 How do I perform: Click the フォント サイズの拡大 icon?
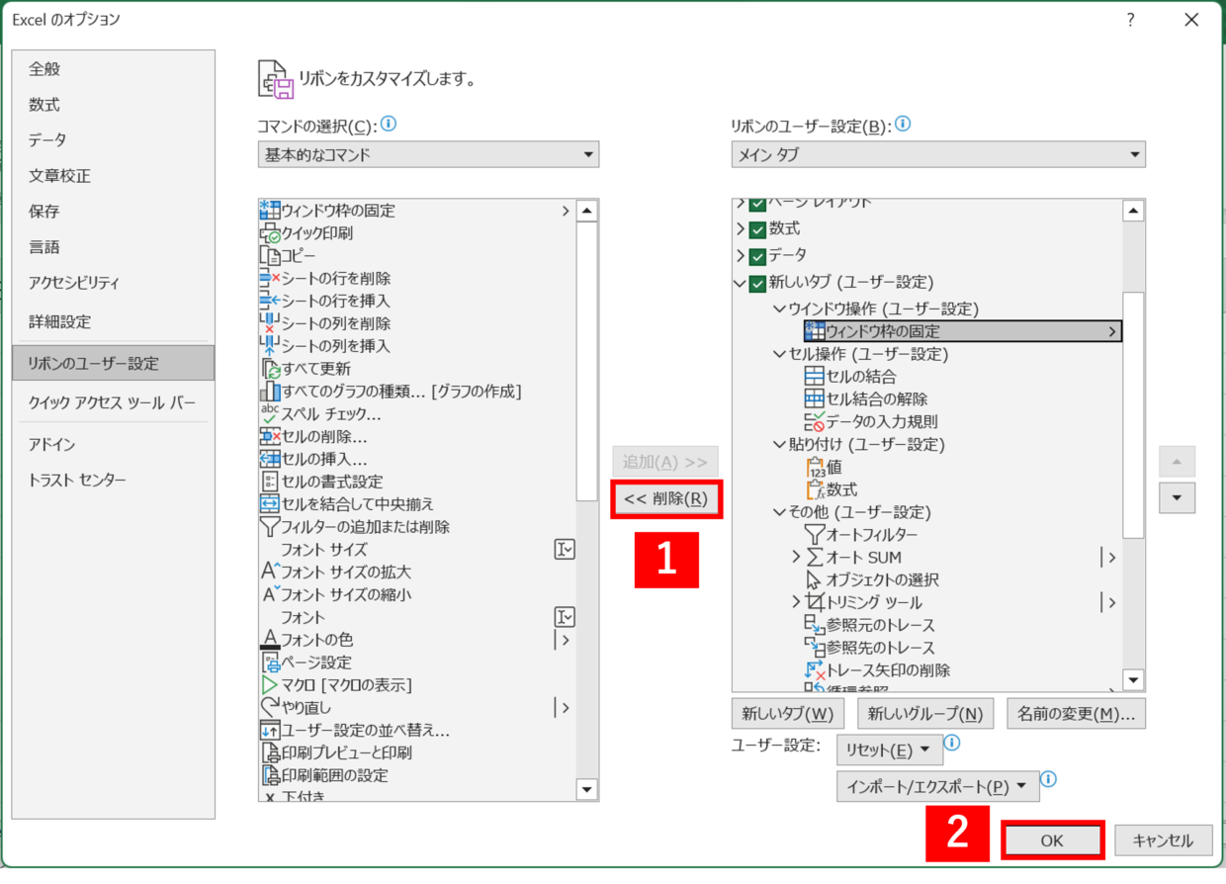pos(270,573)
